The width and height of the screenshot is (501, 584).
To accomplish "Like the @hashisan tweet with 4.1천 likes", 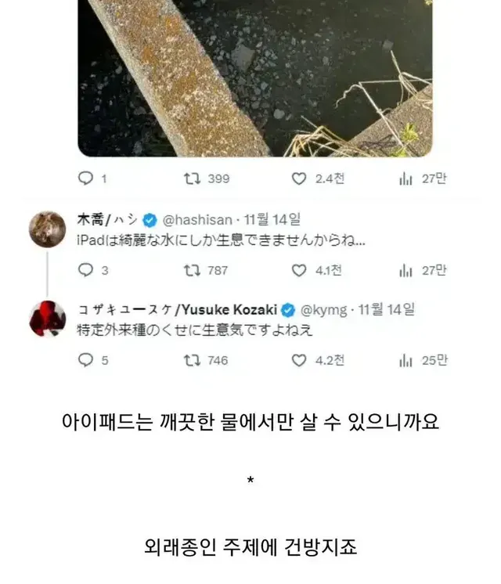I will (x=299, y=270).
